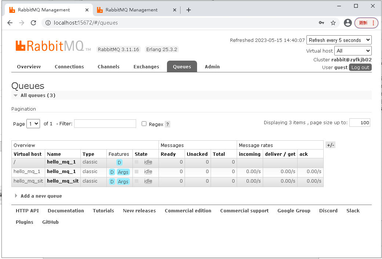
Task: Sort by the deliver / get column header
Action: click(280, 154)
